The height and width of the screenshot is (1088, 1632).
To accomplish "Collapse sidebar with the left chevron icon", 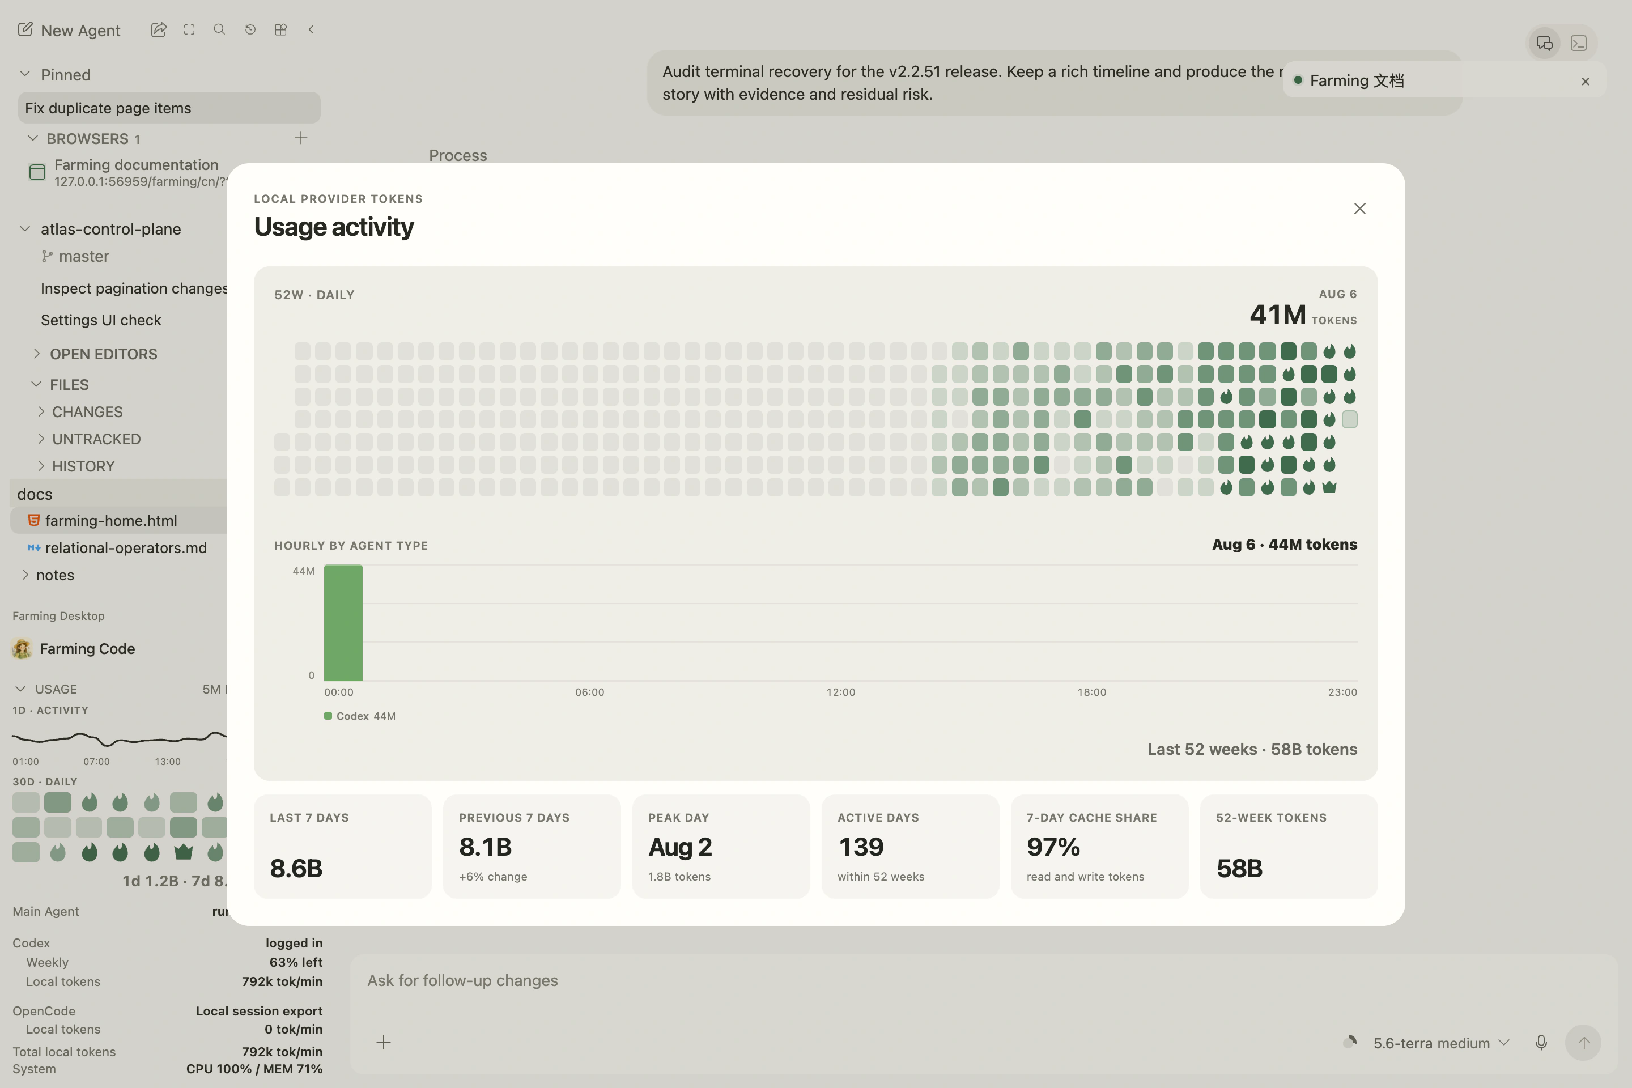I will point(312,29).
